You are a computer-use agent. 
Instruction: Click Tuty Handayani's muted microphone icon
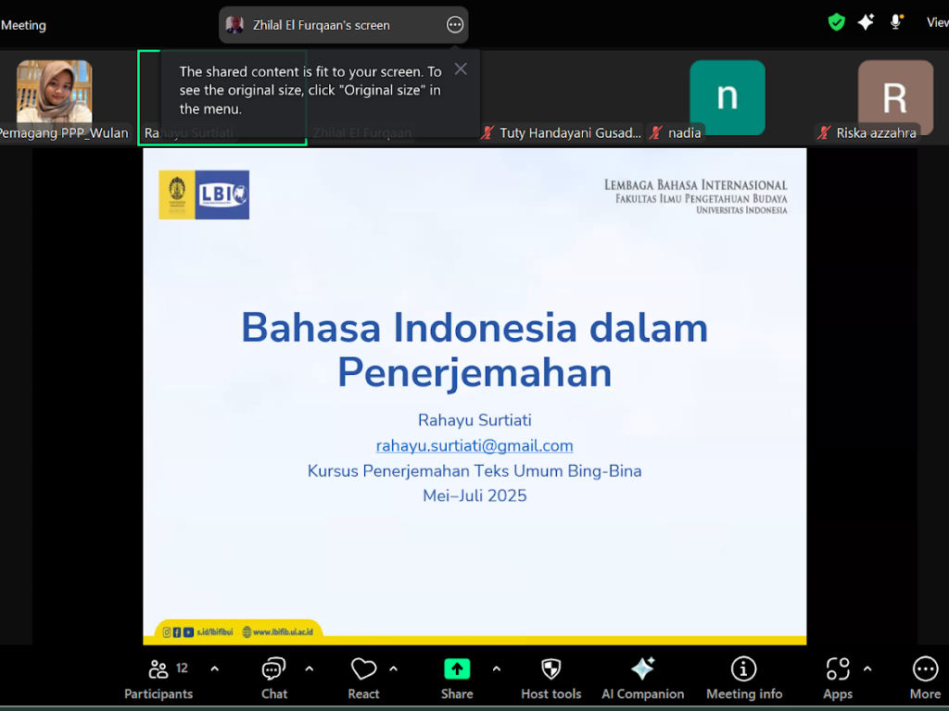487,133
